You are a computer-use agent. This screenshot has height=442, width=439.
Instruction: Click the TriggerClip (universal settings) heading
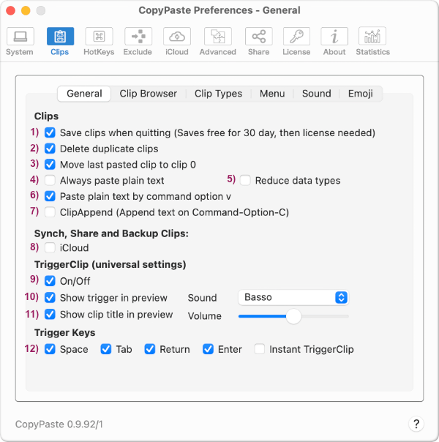pos(110,265)
